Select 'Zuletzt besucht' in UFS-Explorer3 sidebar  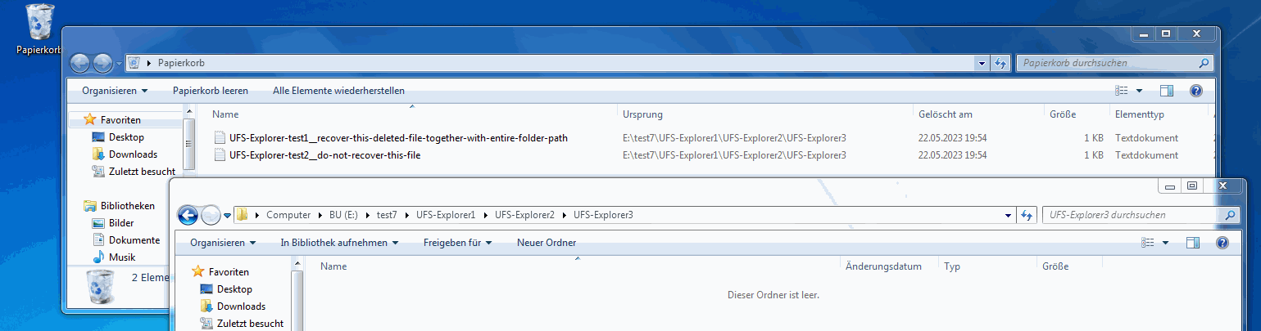tap(241, 324)
